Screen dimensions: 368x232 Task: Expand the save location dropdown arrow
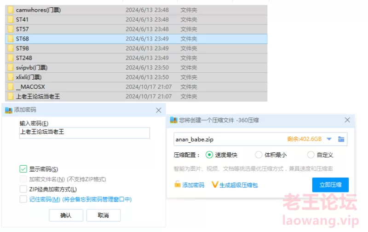[x=329, y=139]
